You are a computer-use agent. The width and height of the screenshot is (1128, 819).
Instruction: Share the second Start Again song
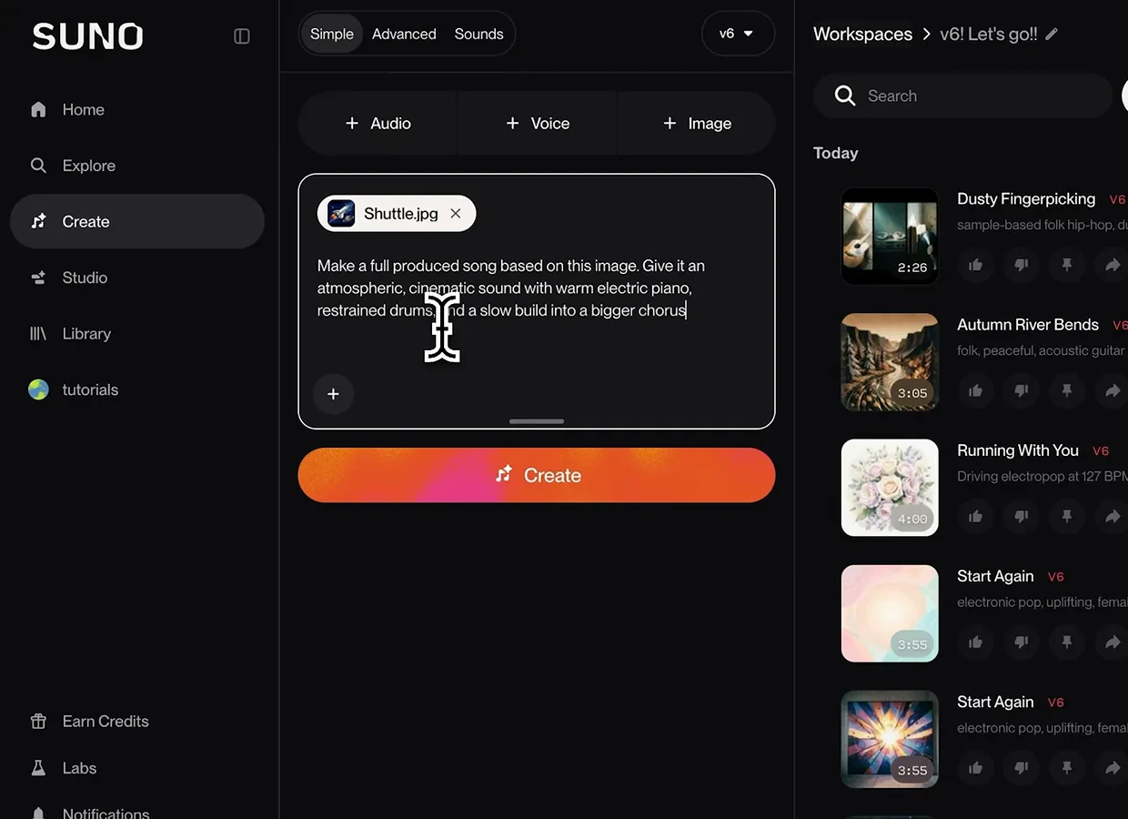click(x=1113, y=768)
